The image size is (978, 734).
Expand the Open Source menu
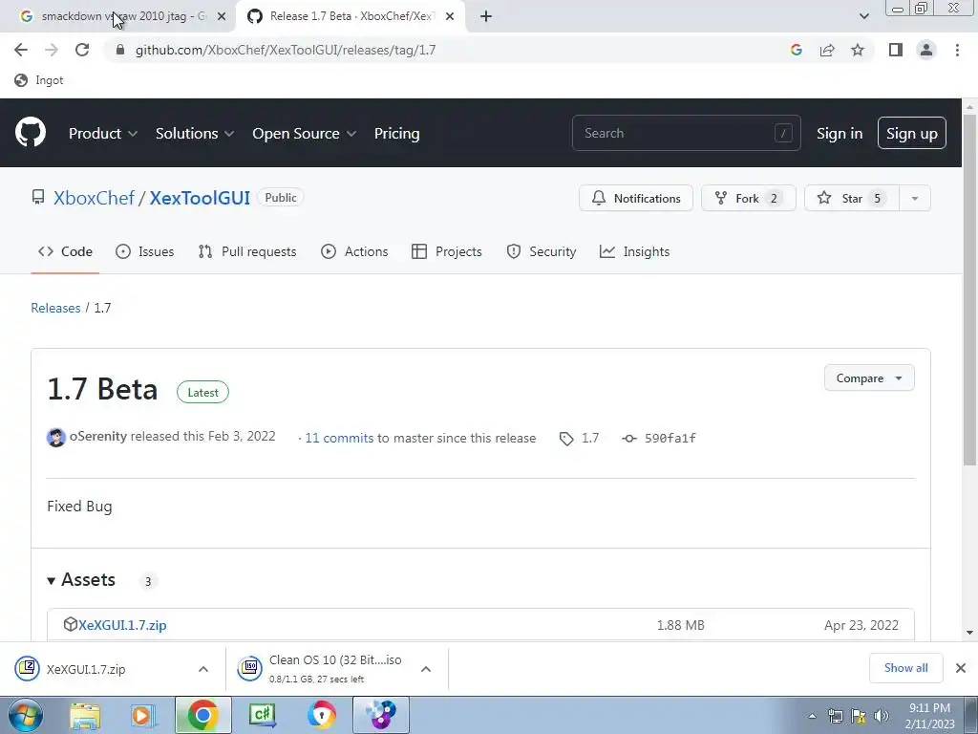tap(304, 133)
